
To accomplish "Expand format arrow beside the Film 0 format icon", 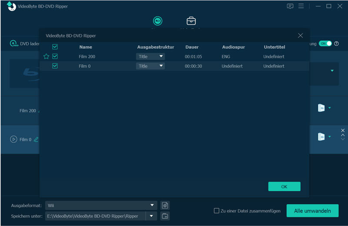I will pyautogui.click(x=330, y=136).
